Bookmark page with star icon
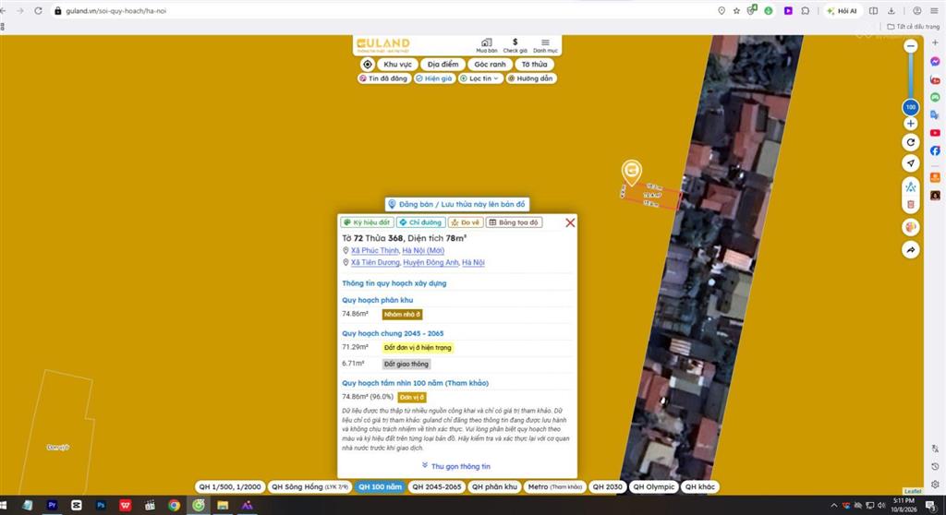Viewport: 946px width, 515px height. point(736,11)
